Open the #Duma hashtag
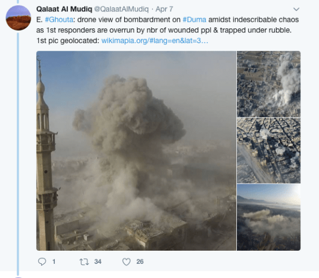This screenshot has height=278, width=319. (194, 20)
